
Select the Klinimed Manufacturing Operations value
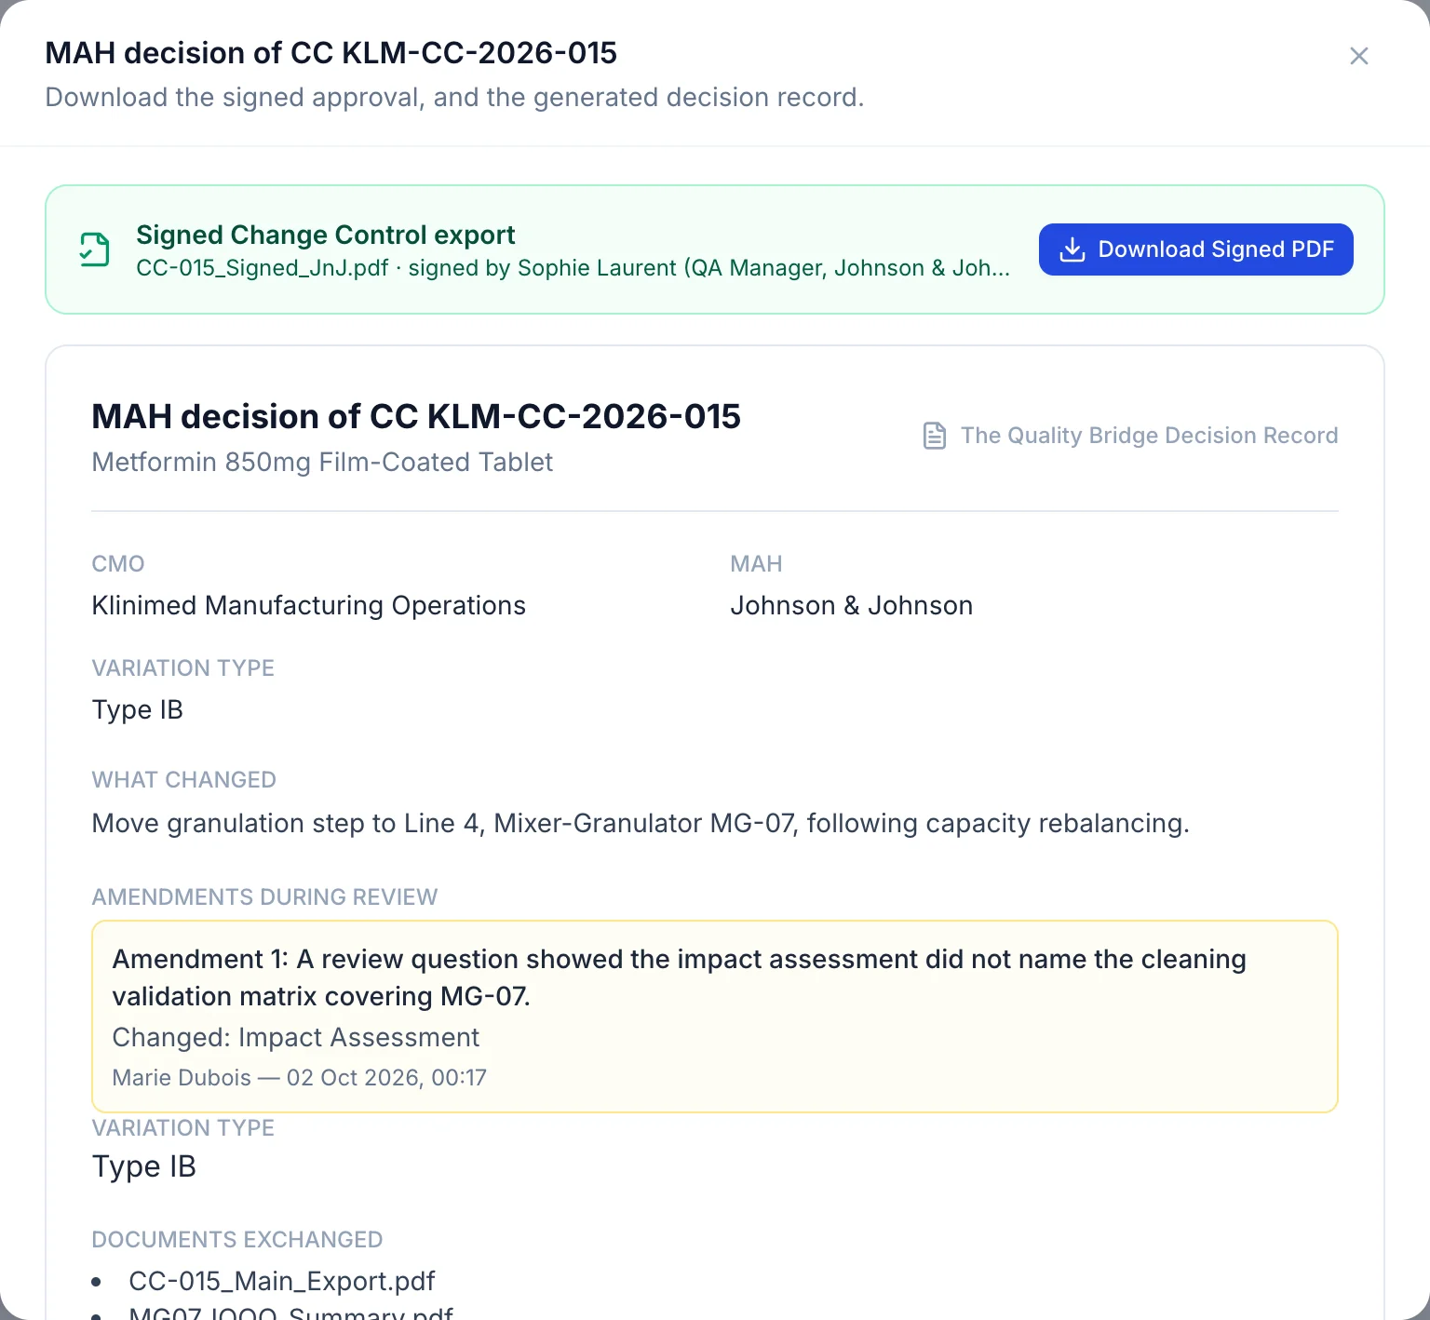[x=309, y=606]
